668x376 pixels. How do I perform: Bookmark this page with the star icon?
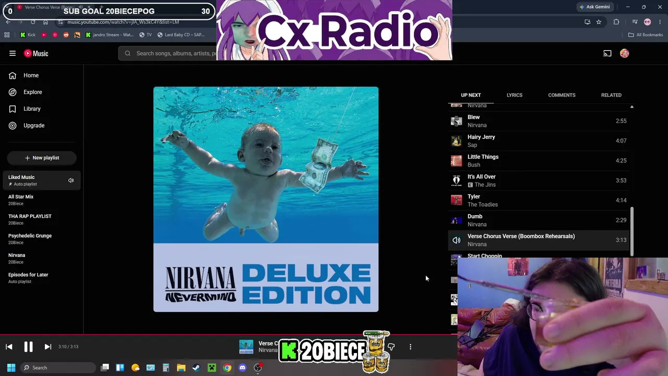point(599,22)
